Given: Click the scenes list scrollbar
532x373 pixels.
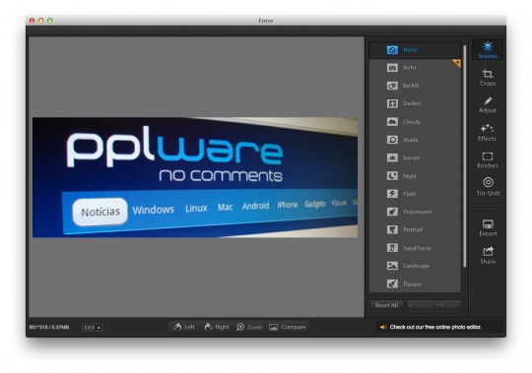Looking at the screenshot, I should click(464, 155).
